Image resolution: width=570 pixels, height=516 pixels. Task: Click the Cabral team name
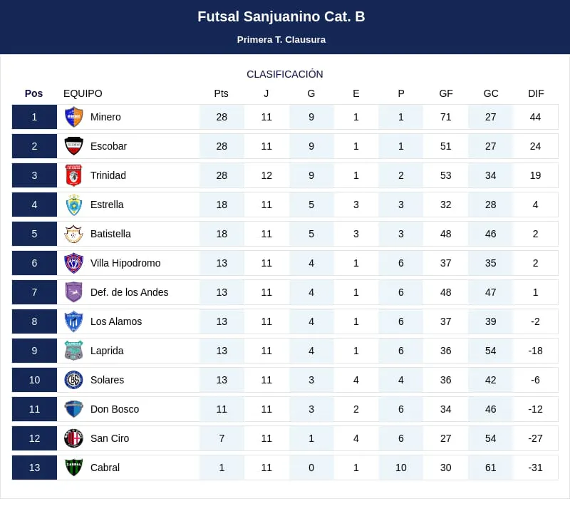tap(105, 468)
